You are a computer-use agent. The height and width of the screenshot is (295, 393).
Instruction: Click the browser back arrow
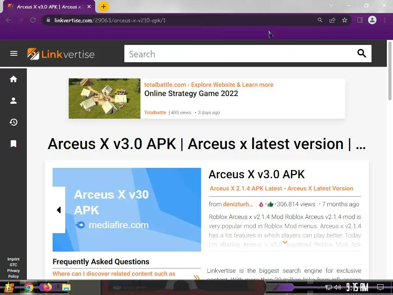click(8, 20)
